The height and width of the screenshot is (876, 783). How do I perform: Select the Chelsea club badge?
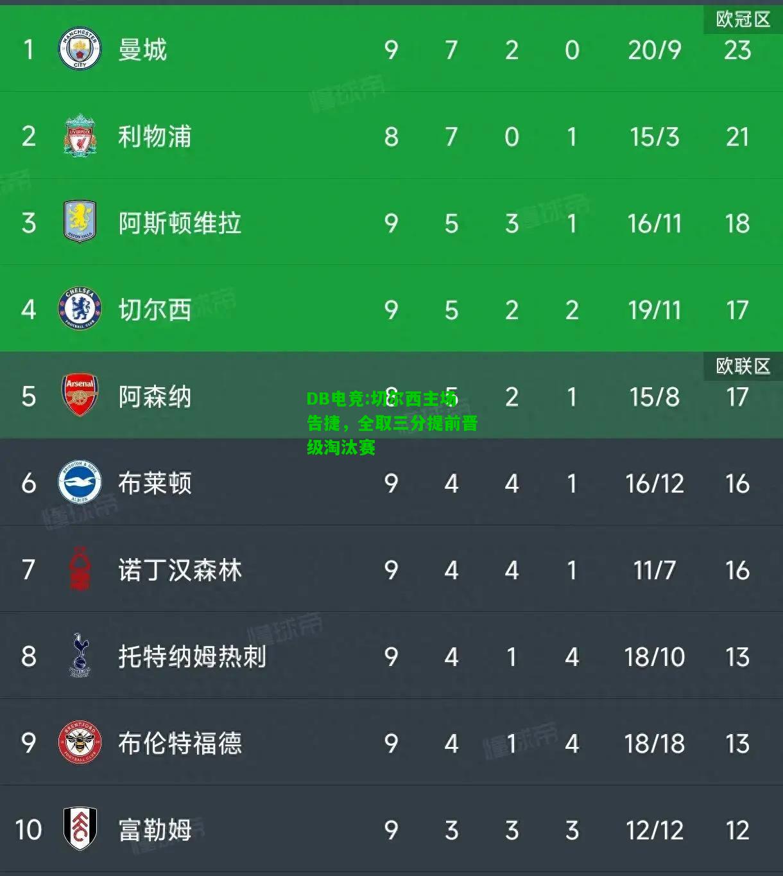pos(80,309)
